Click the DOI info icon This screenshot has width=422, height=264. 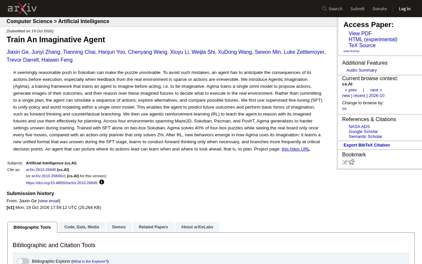[x=102, y=182]
